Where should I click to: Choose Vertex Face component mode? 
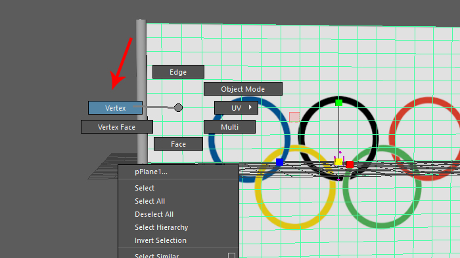pos(117,127)
